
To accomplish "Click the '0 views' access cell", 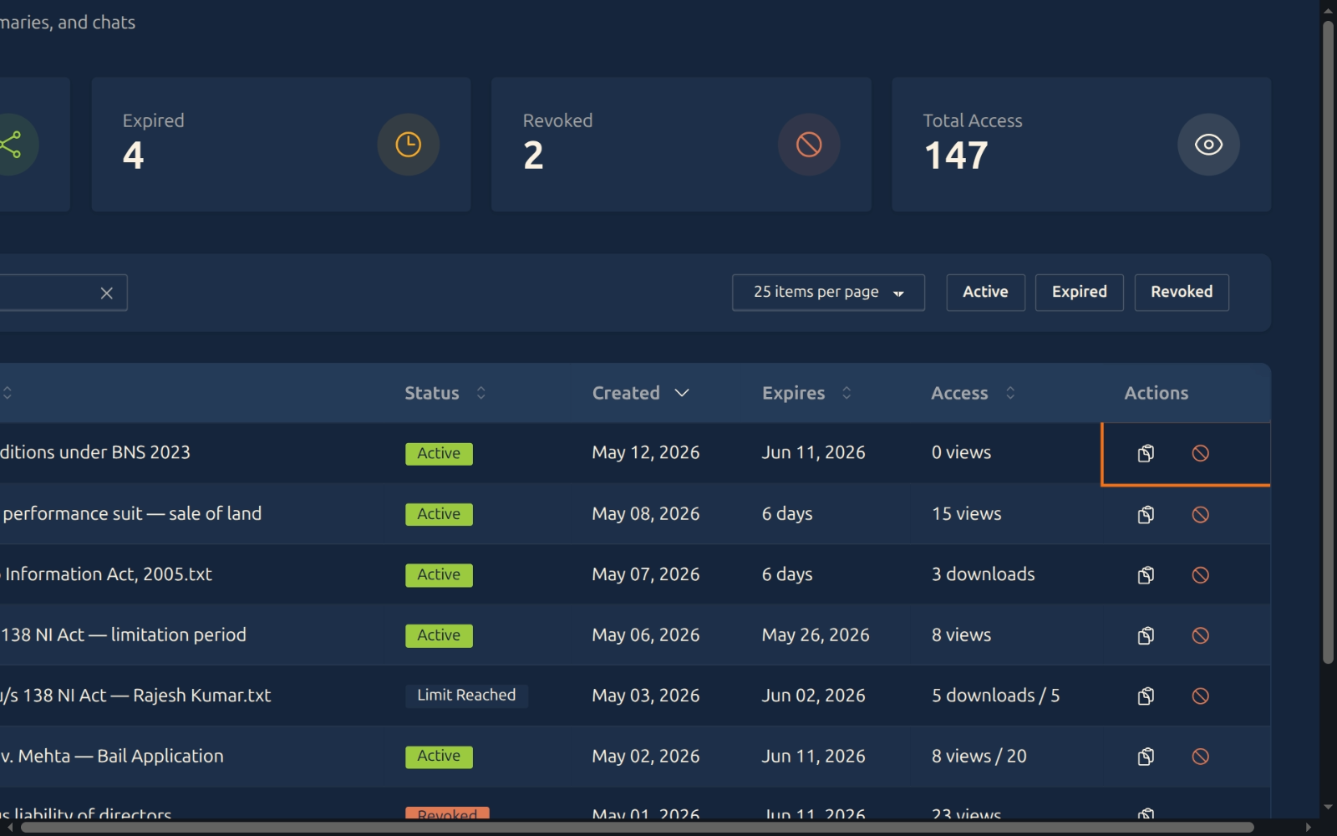I will tap(961, 452).
